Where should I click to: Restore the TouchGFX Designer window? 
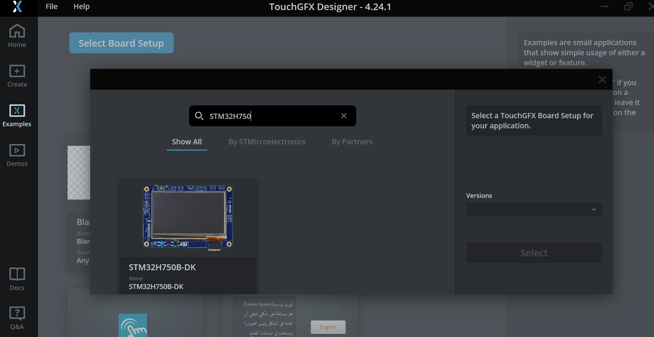coord(629,7)
